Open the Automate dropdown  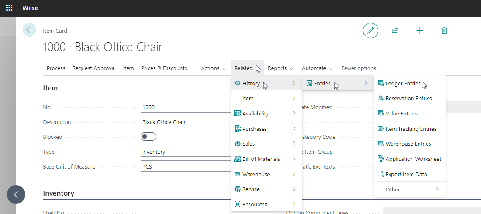click(x=317, y=68)
